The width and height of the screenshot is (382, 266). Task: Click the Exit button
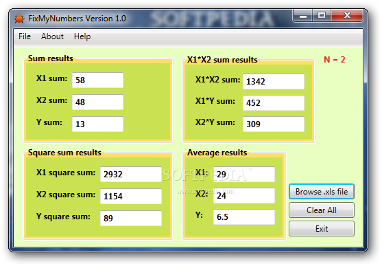pyautogui.click(x=322, y=229)
